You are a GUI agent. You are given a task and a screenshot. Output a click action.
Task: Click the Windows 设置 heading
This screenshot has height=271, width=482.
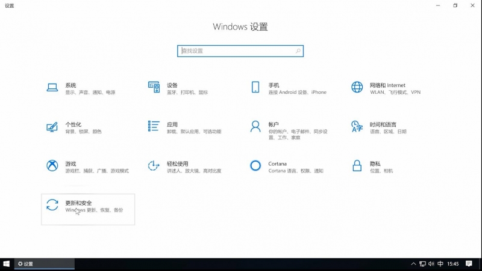click(x=240, y=26)
